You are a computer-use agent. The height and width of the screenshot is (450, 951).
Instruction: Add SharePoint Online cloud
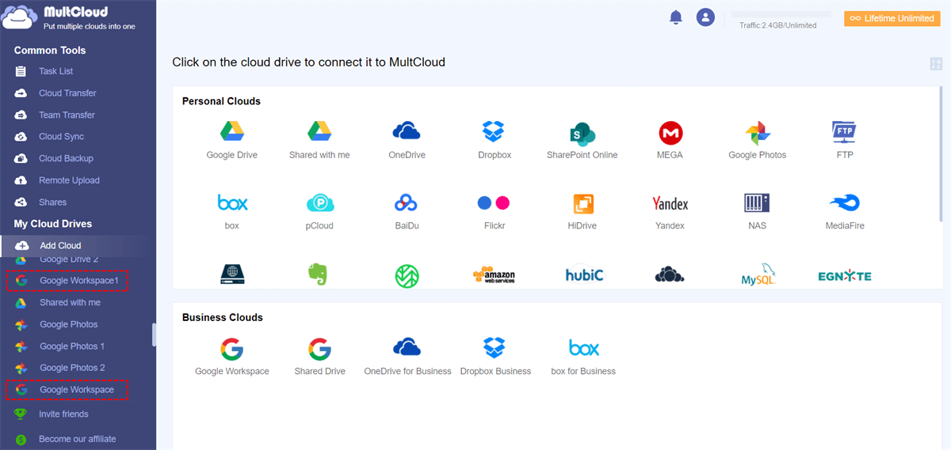[x=582, y=140]
